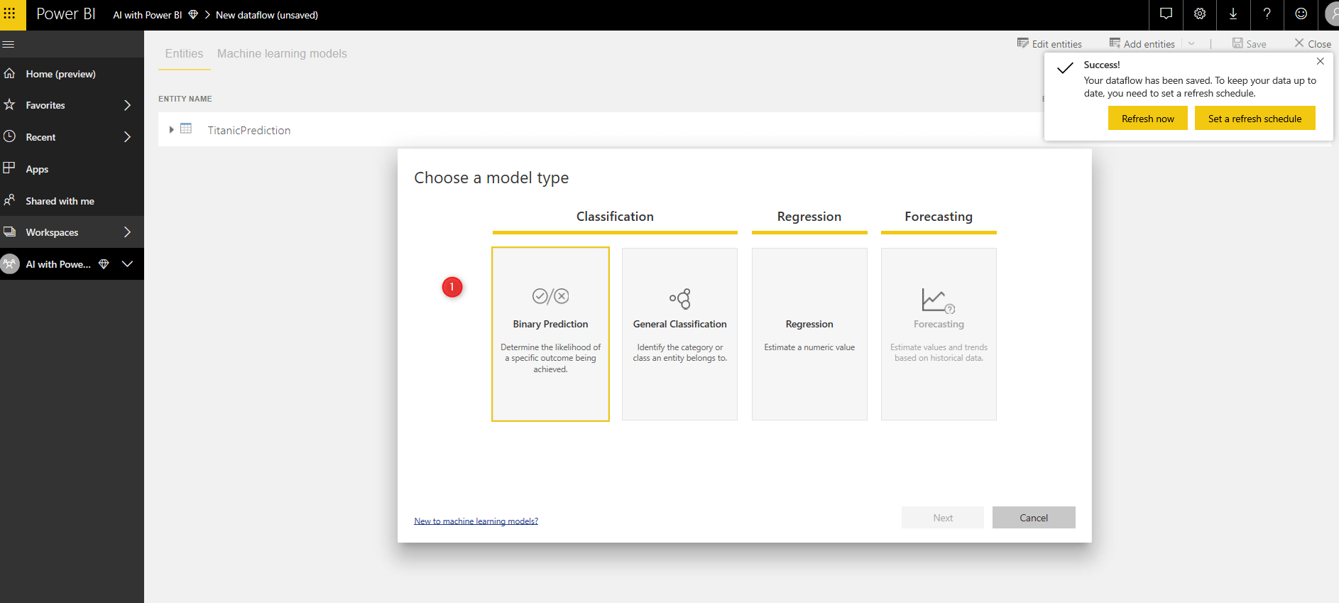Screen dimensions: 1339x603
Task: Click the Shared with me people icon
Action: click(x=9, y=200)
